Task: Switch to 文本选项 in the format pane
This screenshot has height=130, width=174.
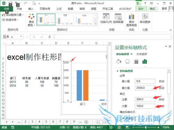Action: pos(142,54)
